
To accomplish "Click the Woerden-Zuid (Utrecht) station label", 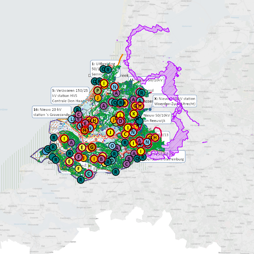I will (x=175, y=101).
